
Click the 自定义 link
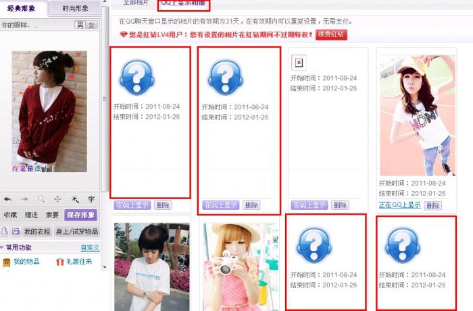[90, 248]
